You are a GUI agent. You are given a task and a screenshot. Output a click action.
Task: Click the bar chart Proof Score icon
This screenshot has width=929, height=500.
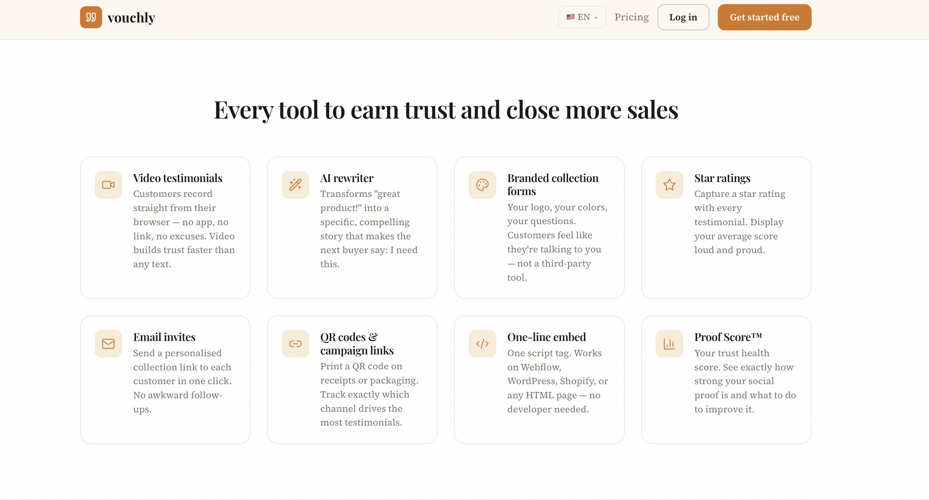click(x=669, y=344)
